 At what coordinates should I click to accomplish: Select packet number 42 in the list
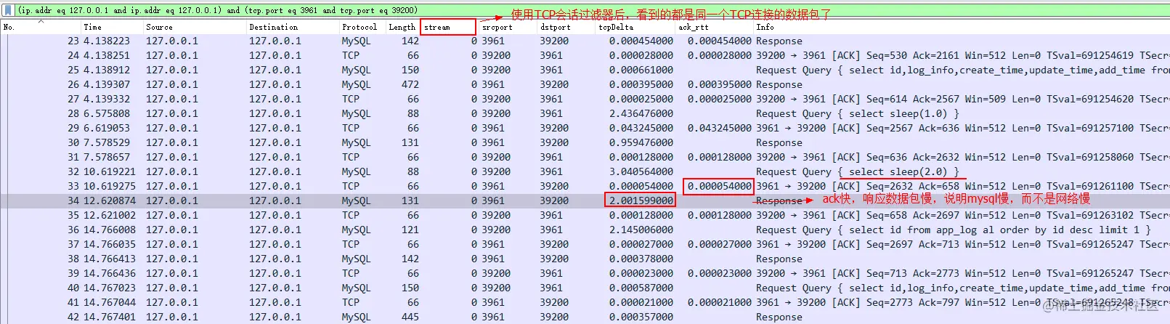585,317
